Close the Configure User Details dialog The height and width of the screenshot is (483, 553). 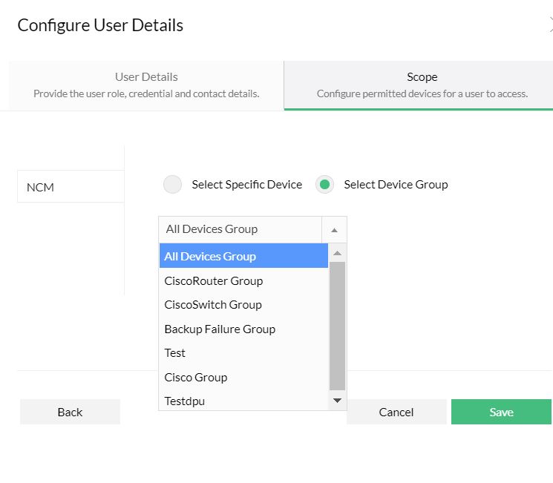point(550,25)
